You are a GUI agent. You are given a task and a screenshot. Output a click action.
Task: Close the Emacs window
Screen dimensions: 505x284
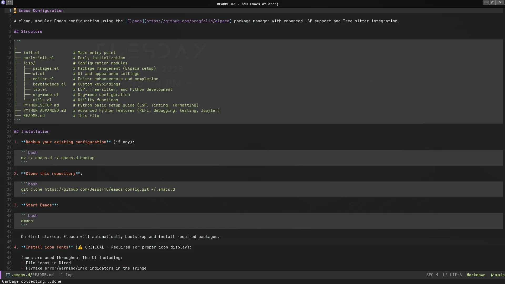click(500, 2)
